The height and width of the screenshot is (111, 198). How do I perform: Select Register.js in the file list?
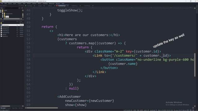(5, 36)
